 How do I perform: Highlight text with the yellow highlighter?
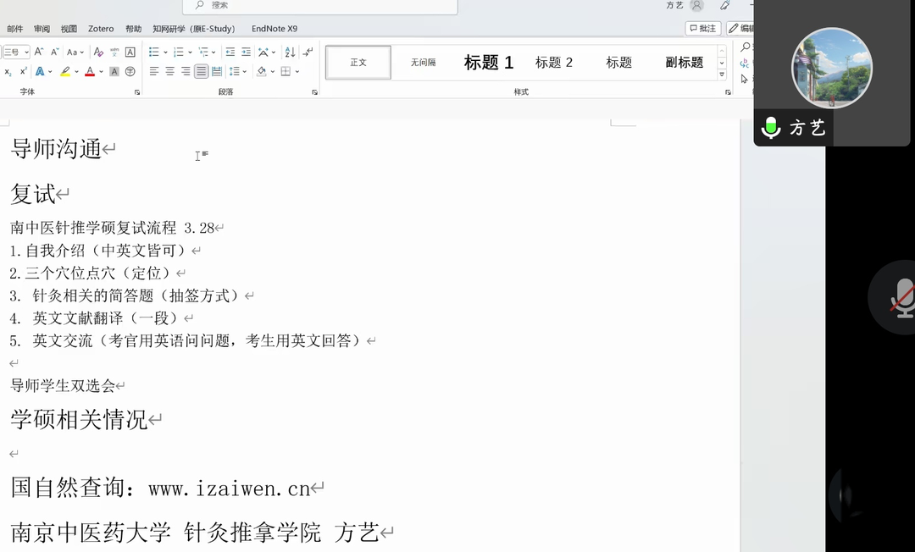pos(64,71)
